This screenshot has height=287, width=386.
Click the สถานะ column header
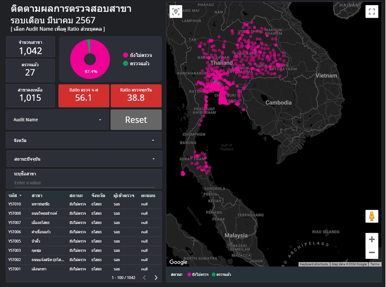(x=76, y=196)
